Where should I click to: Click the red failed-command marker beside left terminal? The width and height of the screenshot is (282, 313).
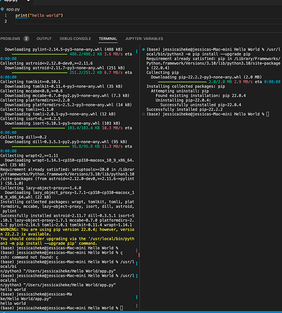point(139,255)
